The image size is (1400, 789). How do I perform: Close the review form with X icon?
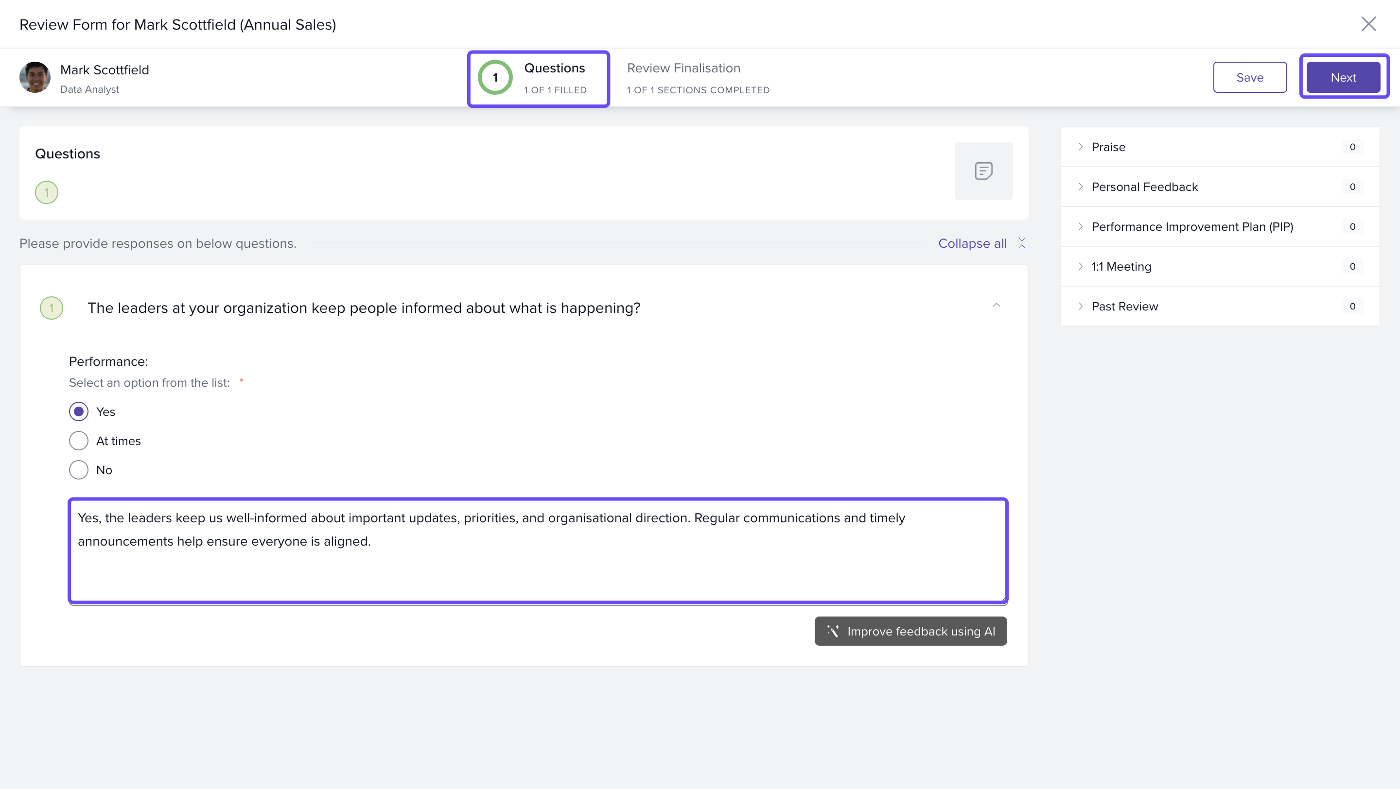point(1368,24)
